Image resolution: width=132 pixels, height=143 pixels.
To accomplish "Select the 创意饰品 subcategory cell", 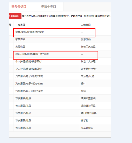I will [86, 39].
